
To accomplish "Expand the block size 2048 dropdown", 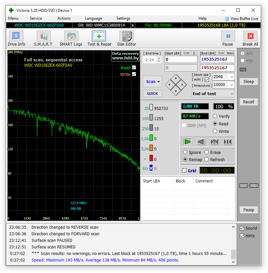I will click(x=232, y=77).
